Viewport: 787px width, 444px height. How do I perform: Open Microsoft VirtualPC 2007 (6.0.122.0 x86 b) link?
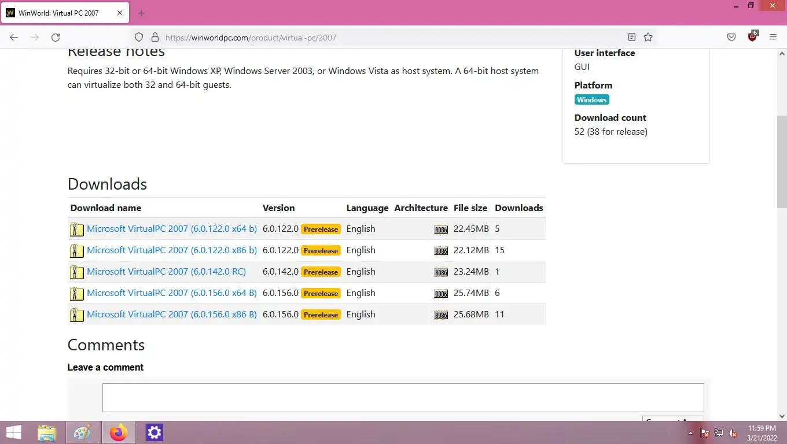tap(172, 250)
